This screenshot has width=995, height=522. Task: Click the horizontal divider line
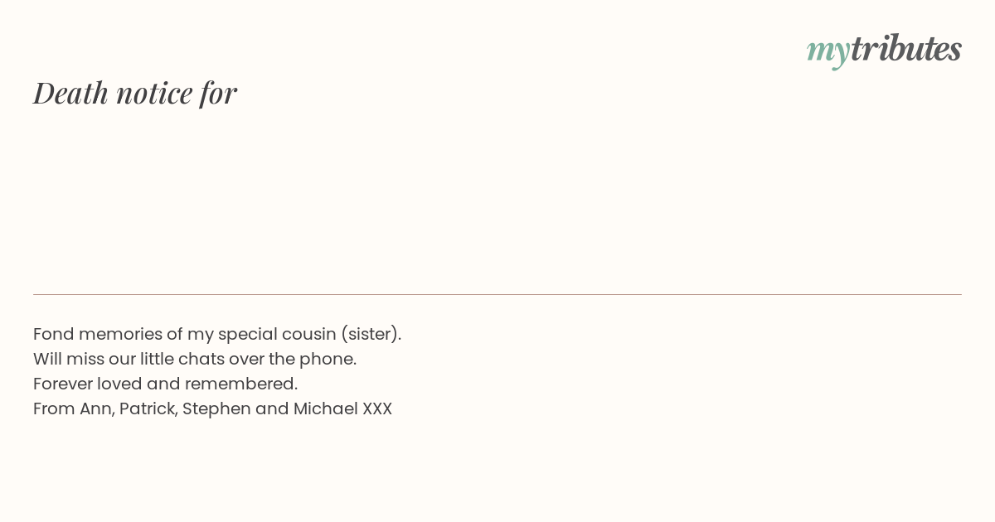tap(498, 294)
